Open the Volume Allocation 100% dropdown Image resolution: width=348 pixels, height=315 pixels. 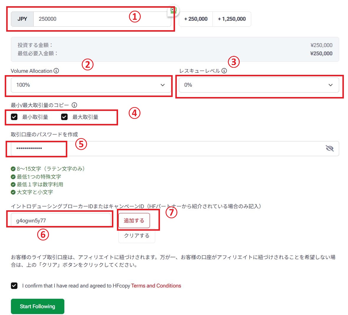coord(89,85)
